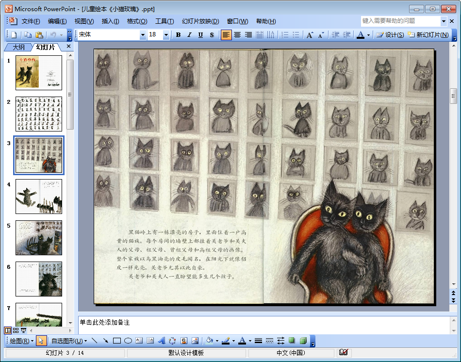Select the Oval drawing tool

click(128, 341)
